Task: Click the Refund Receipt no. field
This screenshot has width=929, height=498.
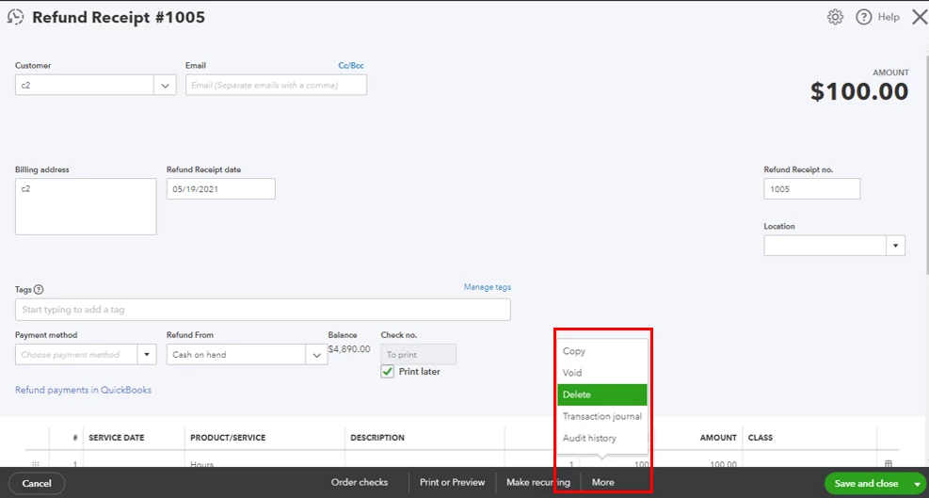Action: pyautogui.click(x=811, y=189)
